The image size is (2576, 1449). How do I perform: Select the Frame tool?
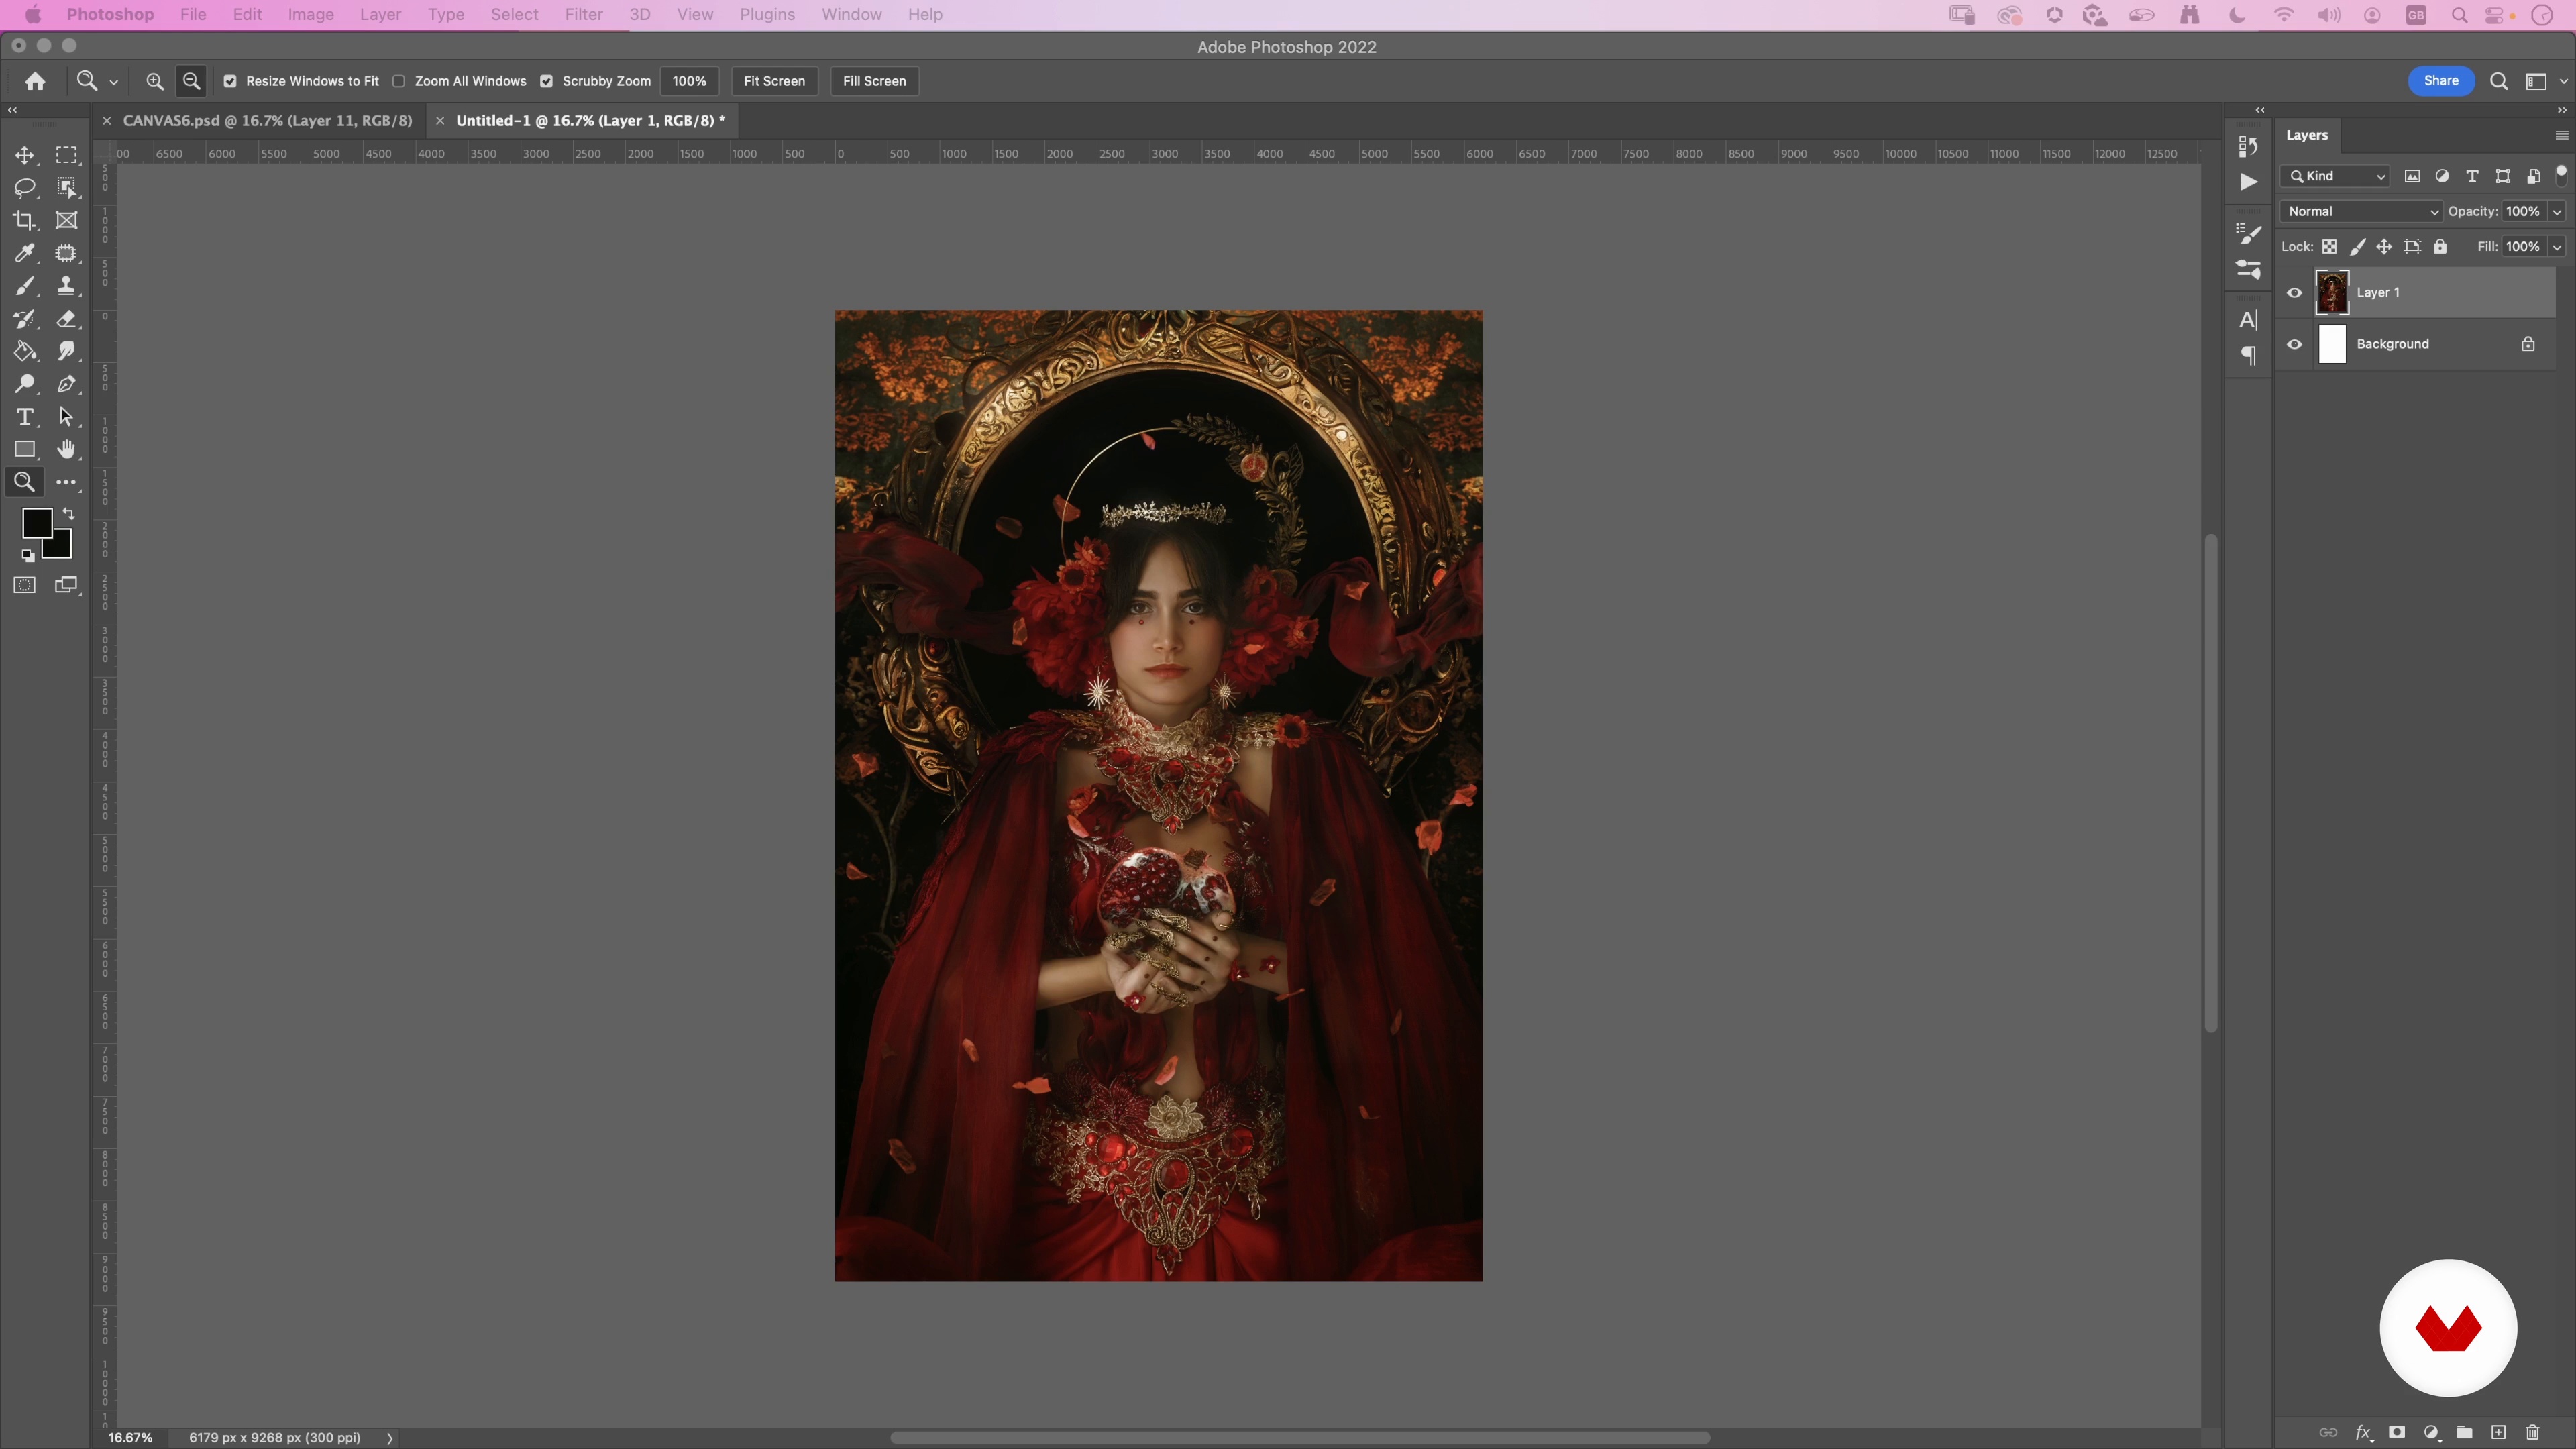tap(66, 221)
